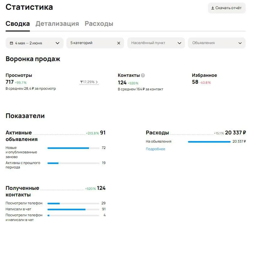This screenshot has width=280, height=255.
Task: Click the Полученные контакты total 124
Action: pos(101,188)
